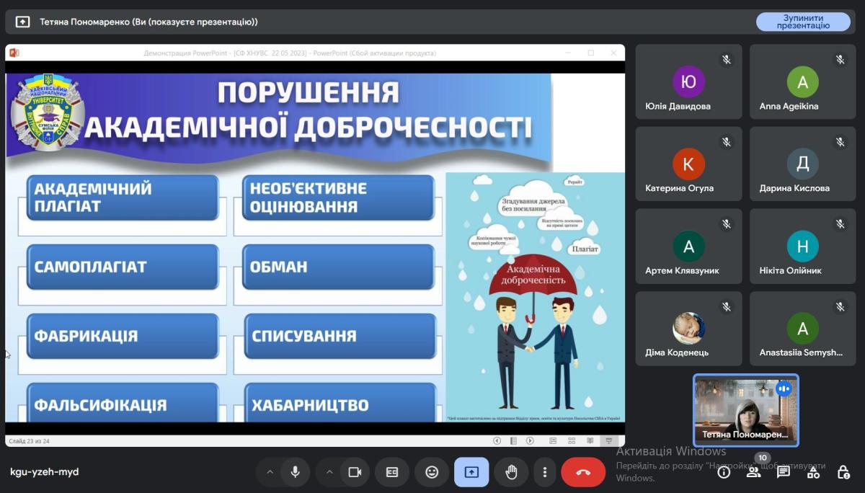Open host controls lock icon
The image size is (865, 493).
coord(843,472)
